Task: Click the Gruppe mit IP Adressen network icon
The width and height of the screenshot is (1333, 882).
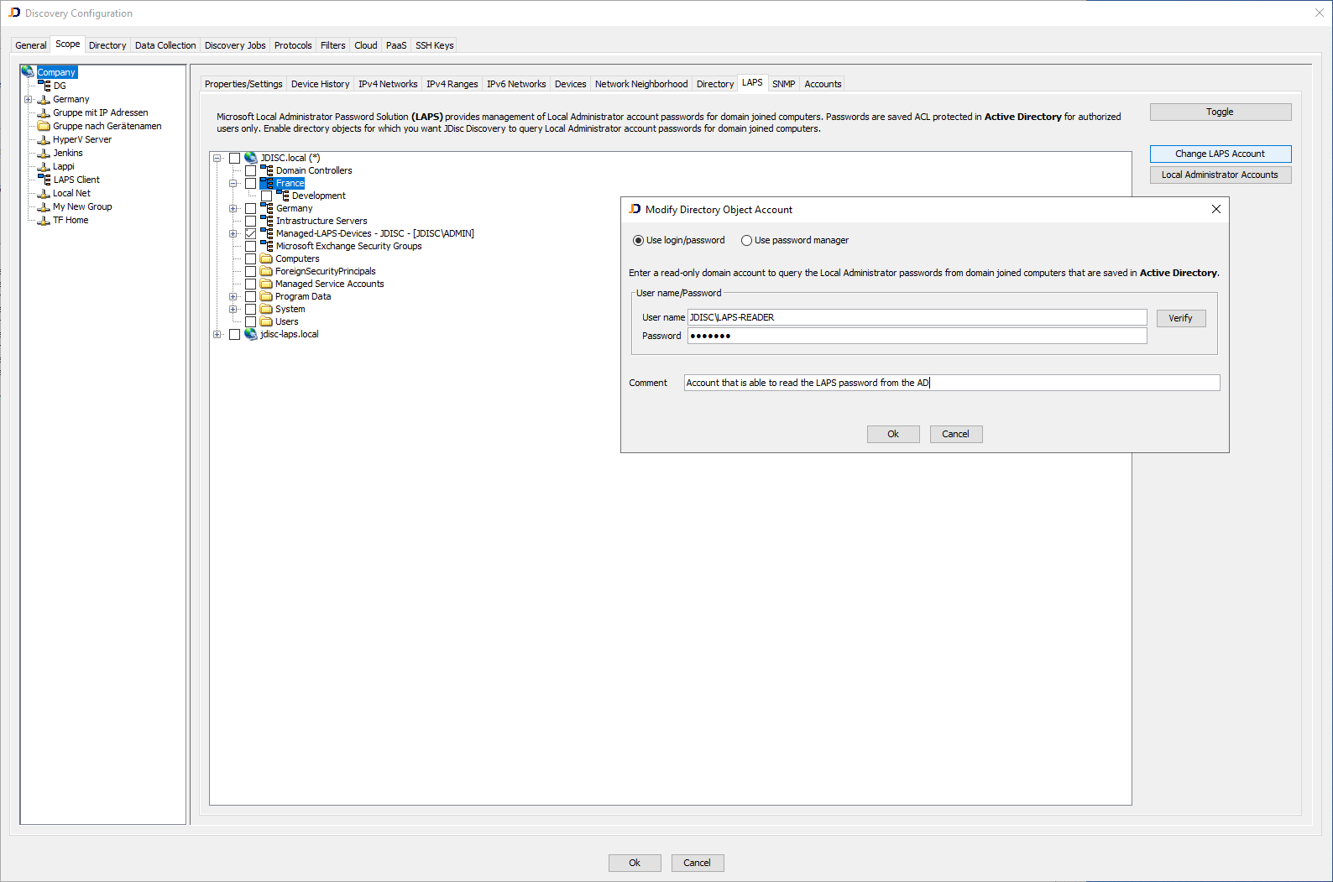Action: 44,112
